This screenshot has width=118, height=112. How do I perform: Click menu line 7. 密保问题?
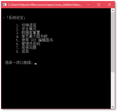click(26, 48)
